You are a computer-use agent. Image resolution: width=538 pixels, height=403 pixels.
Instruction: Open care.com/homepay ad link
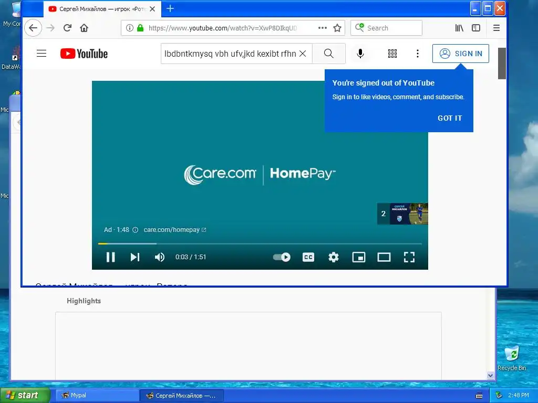click(174, 230)
